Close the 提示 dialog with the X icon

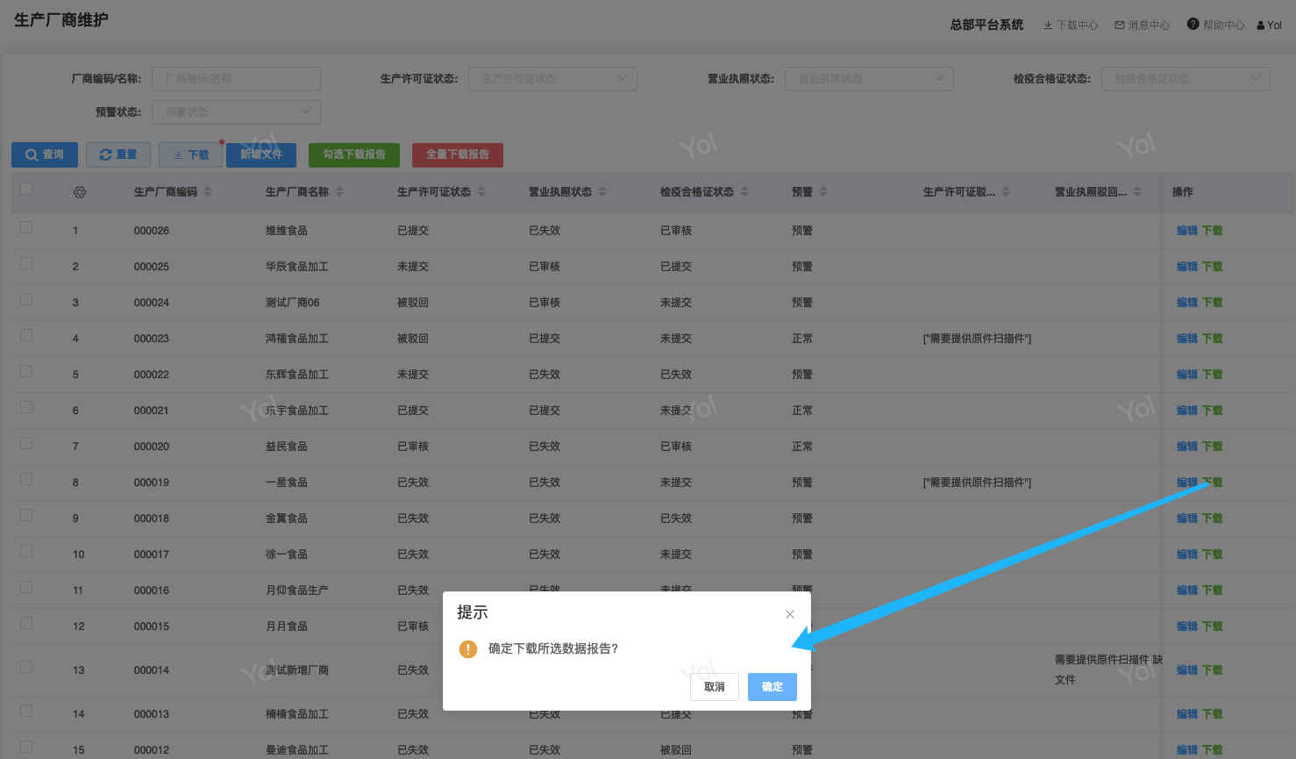click(x=790, y=614)
